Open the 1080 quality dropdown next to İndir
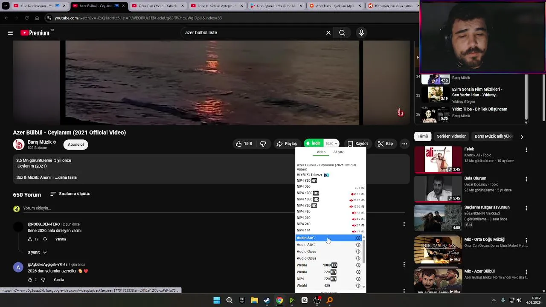Screen dimensions: 546x307 click(x=331, y=144)
